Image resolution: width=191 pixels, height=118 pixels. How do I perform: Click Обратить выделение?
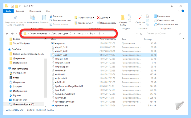[166, 24]
